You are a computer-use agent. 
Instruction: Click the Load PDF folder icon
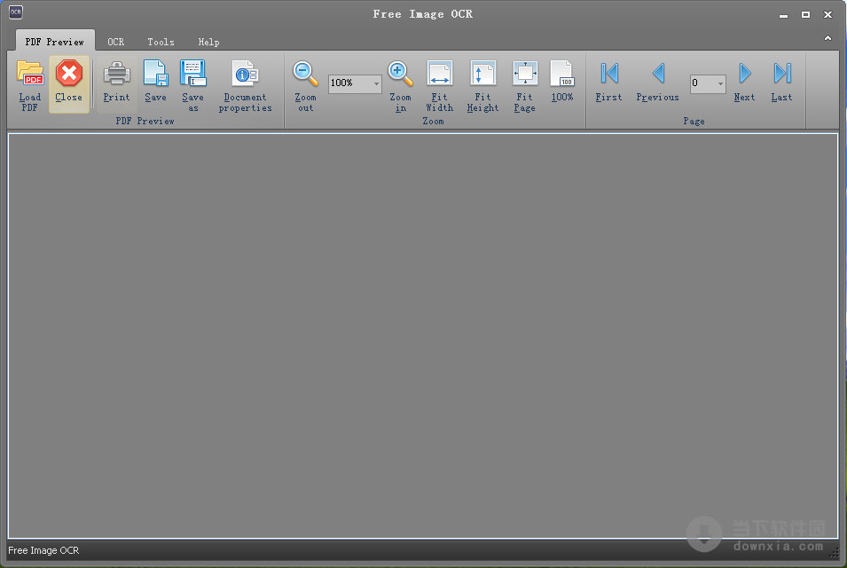point(29,74)
